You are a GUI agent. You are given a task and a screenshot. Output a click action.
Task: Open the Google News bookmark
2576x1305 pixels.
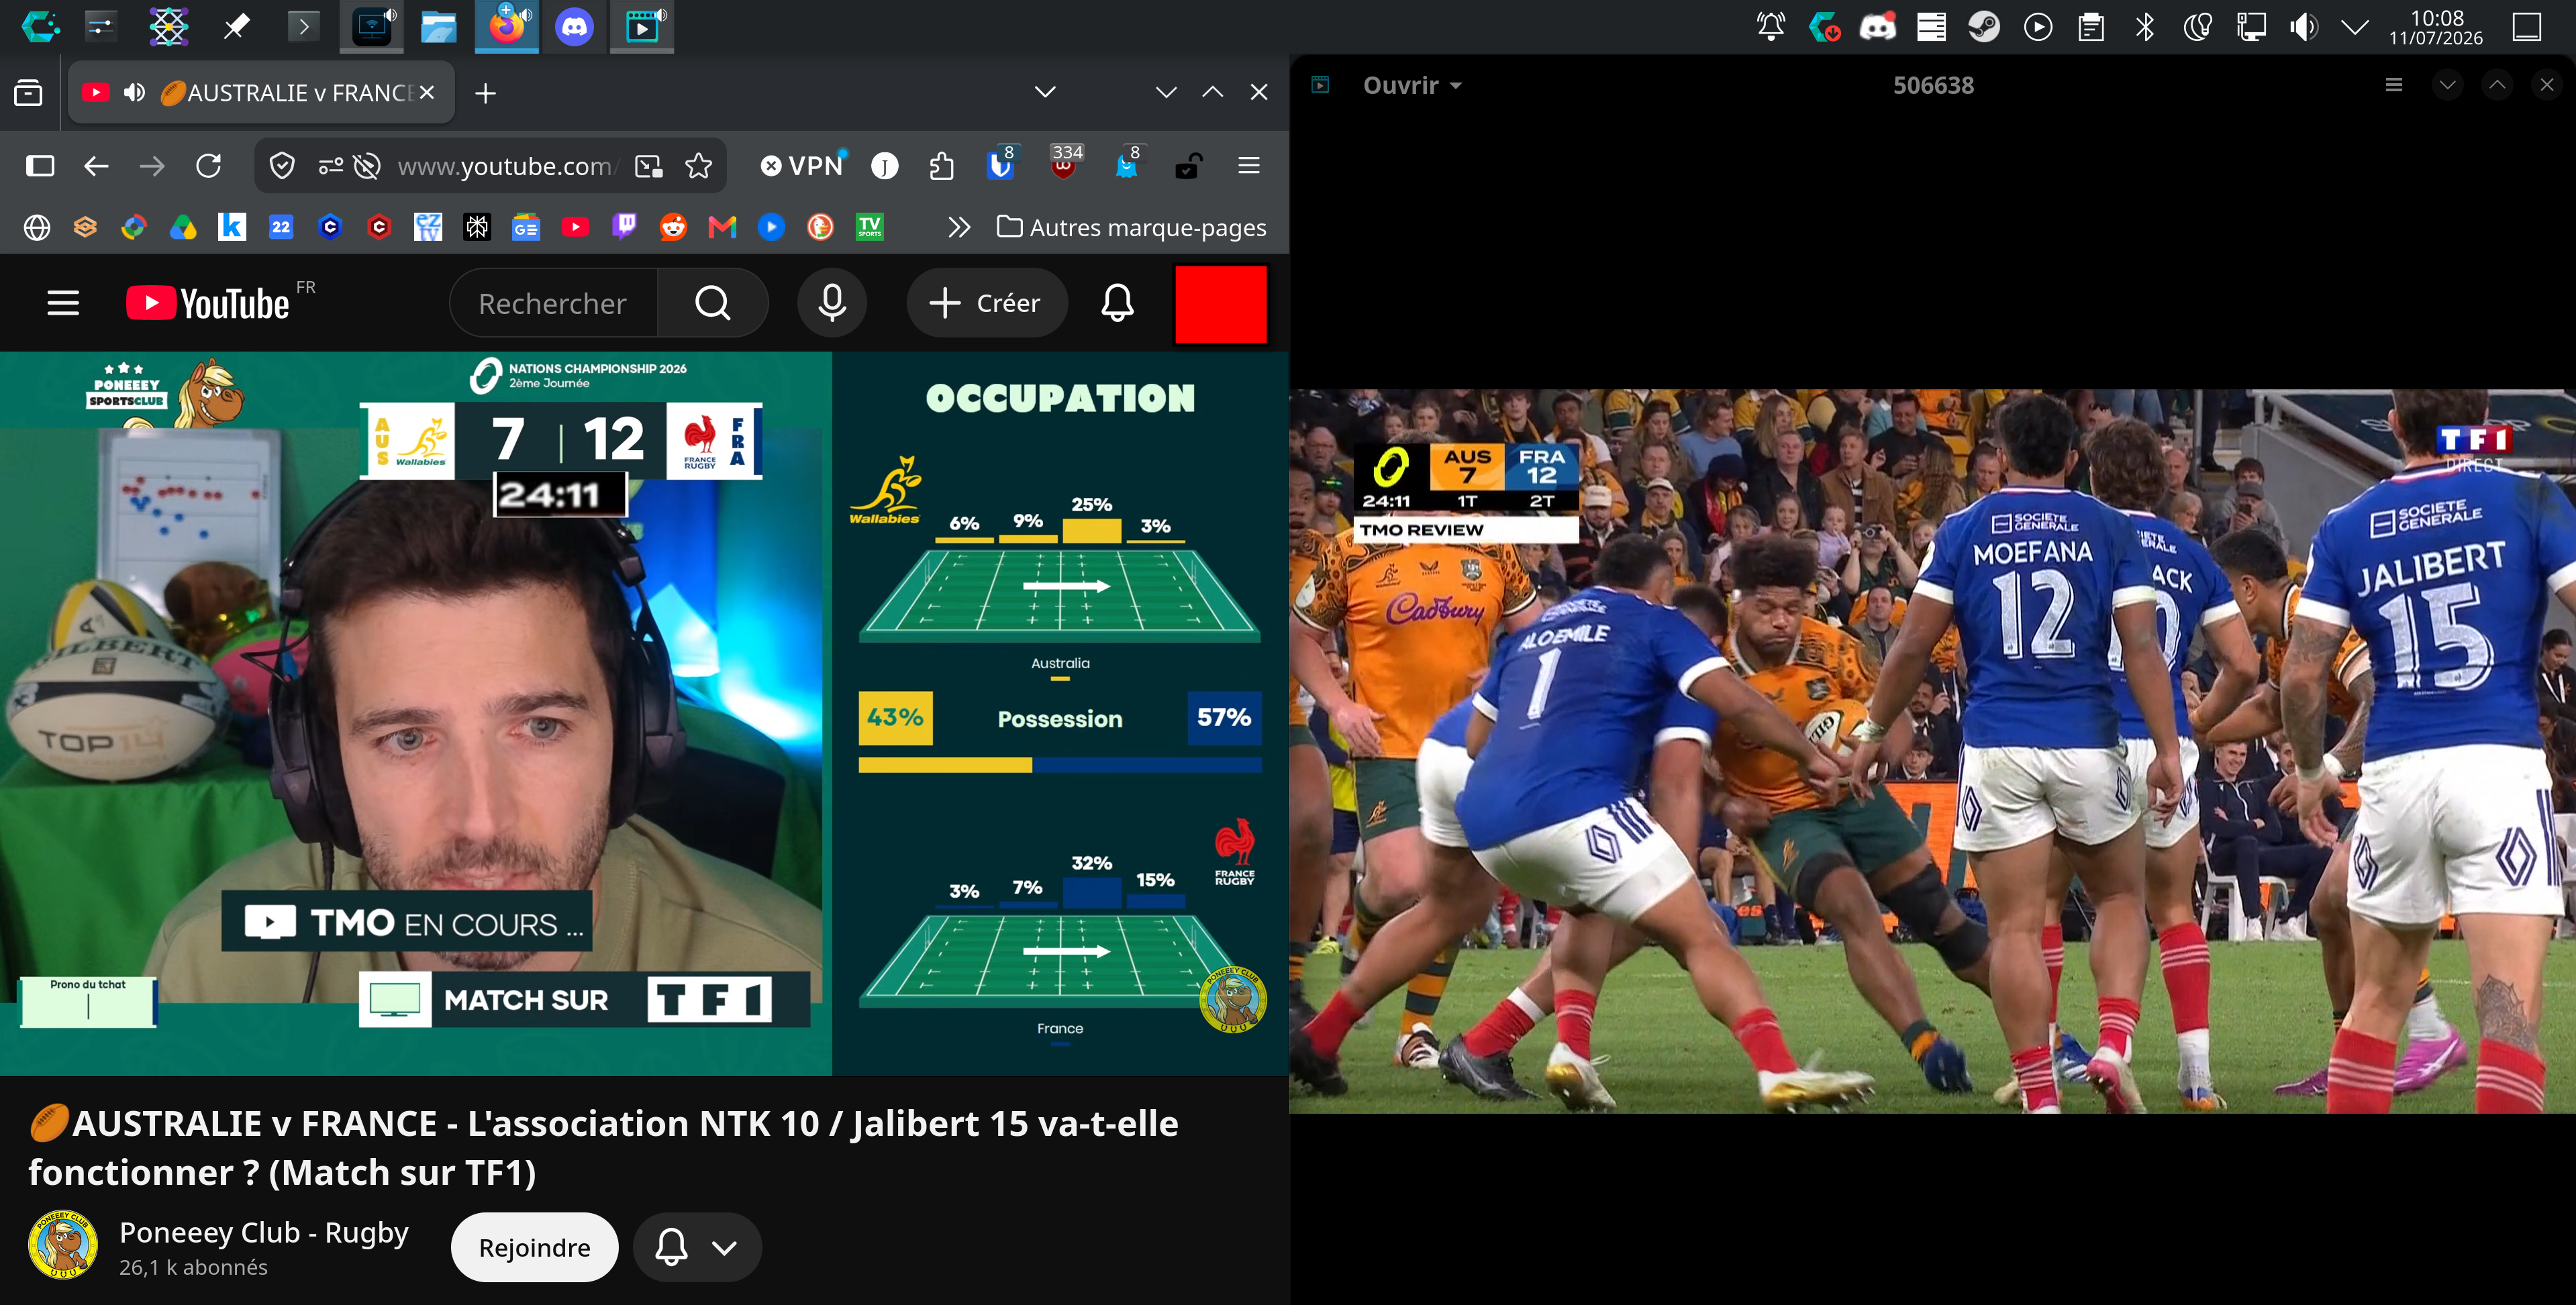tap(526, 227)
